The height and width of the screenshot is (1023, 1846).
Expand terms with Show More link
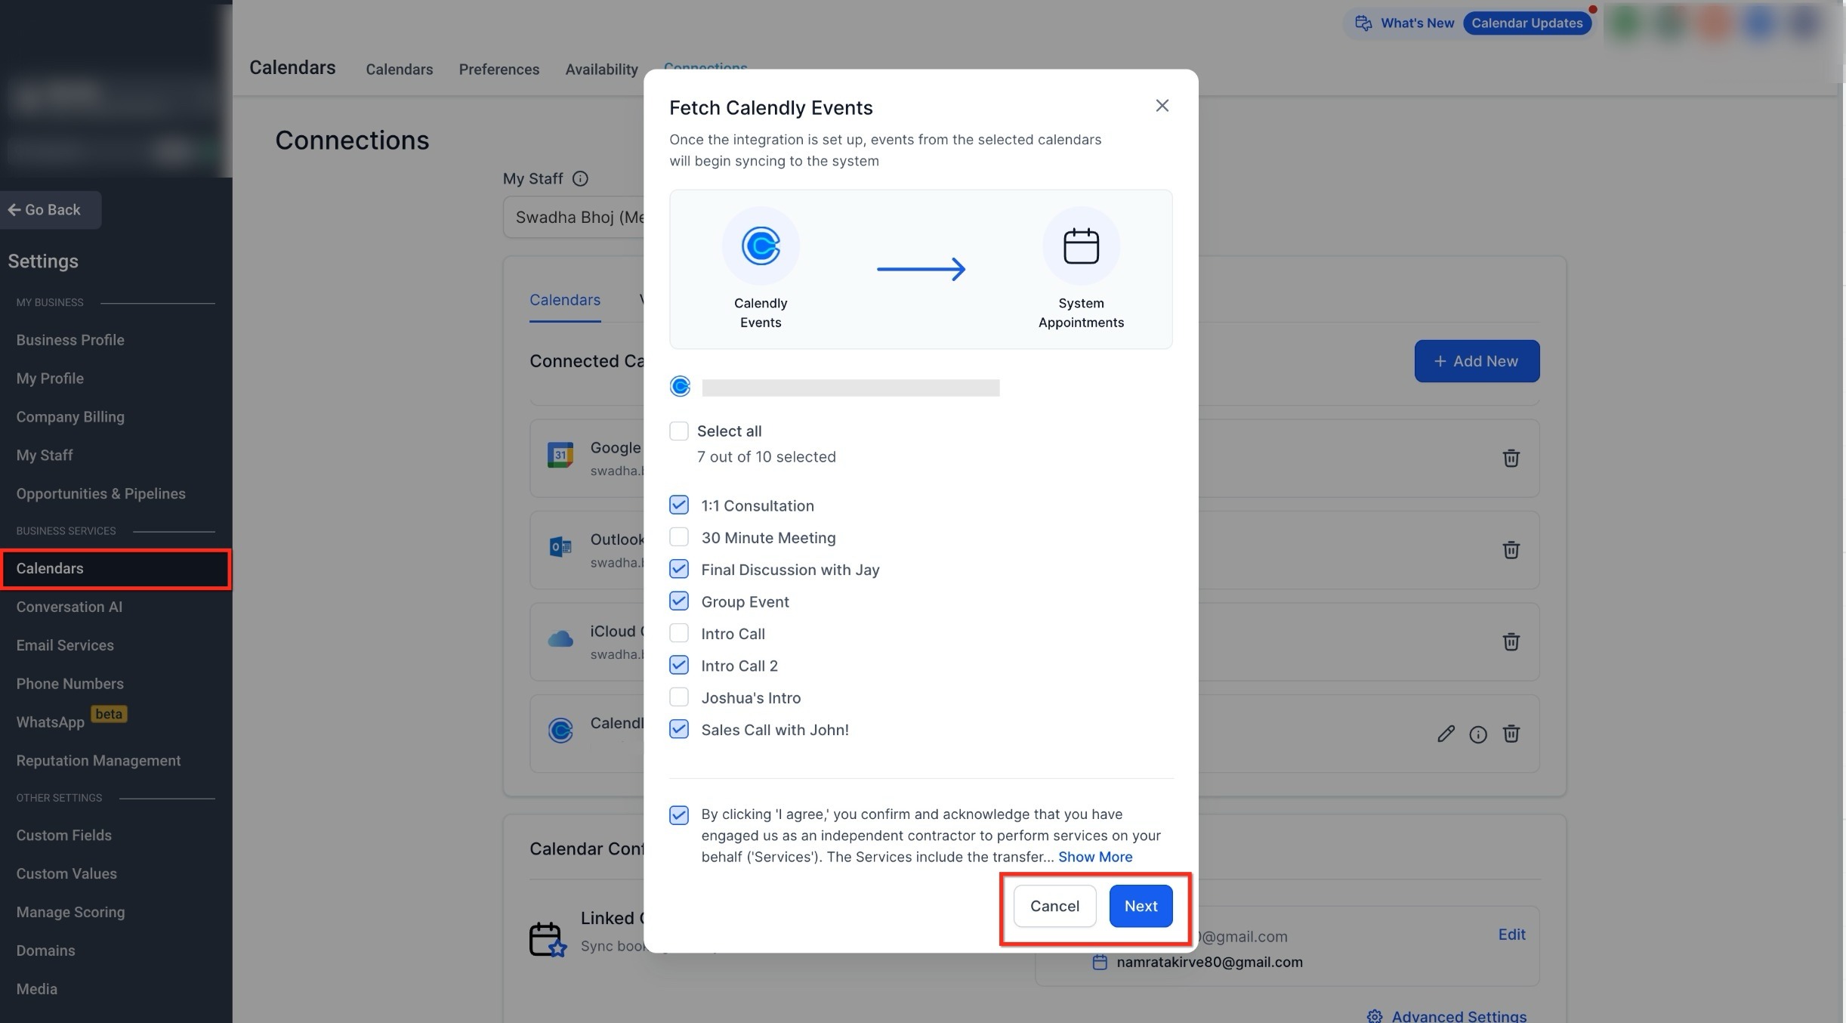click(x=1094, y=857)
